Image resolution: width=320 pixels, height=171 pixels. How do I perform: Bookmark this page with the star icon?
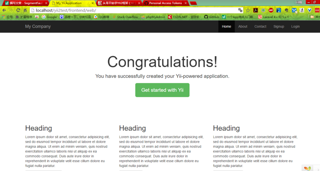248,10
